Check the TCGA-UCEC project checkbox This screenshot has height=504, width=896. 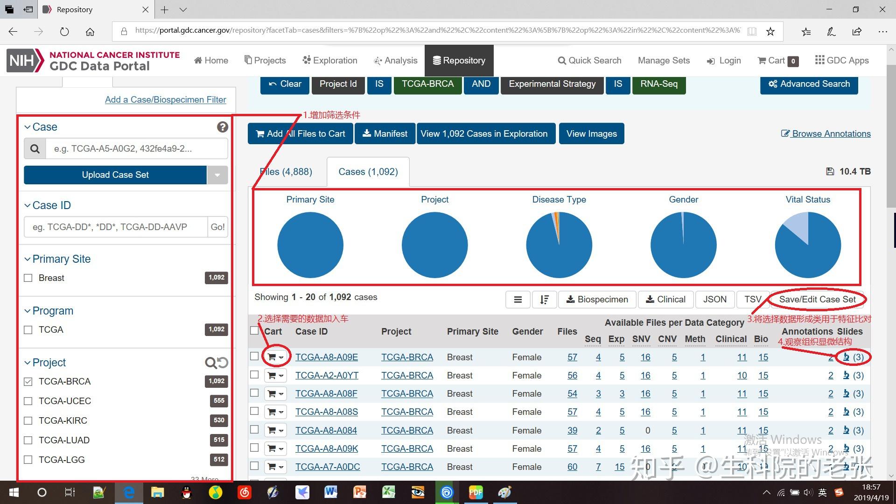click(x=28, y=401)
